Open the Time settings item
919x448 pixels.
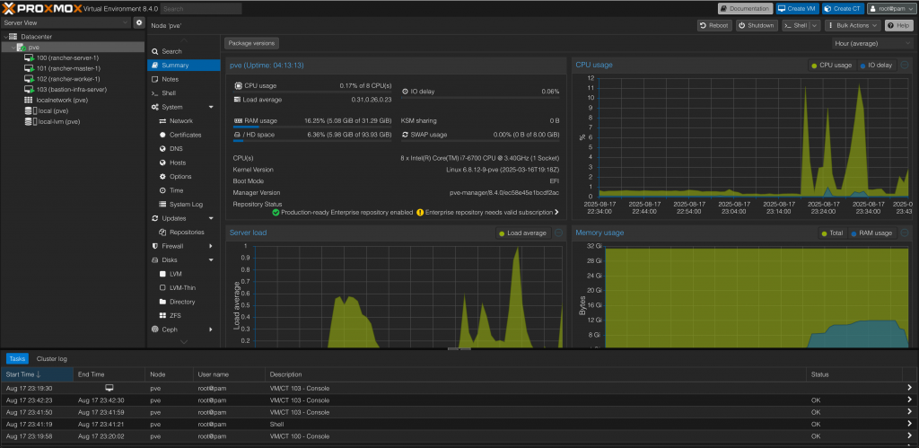tap(183, 190)
